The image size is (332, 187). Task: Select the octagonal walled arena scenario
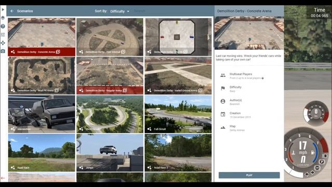pos(178,37)
